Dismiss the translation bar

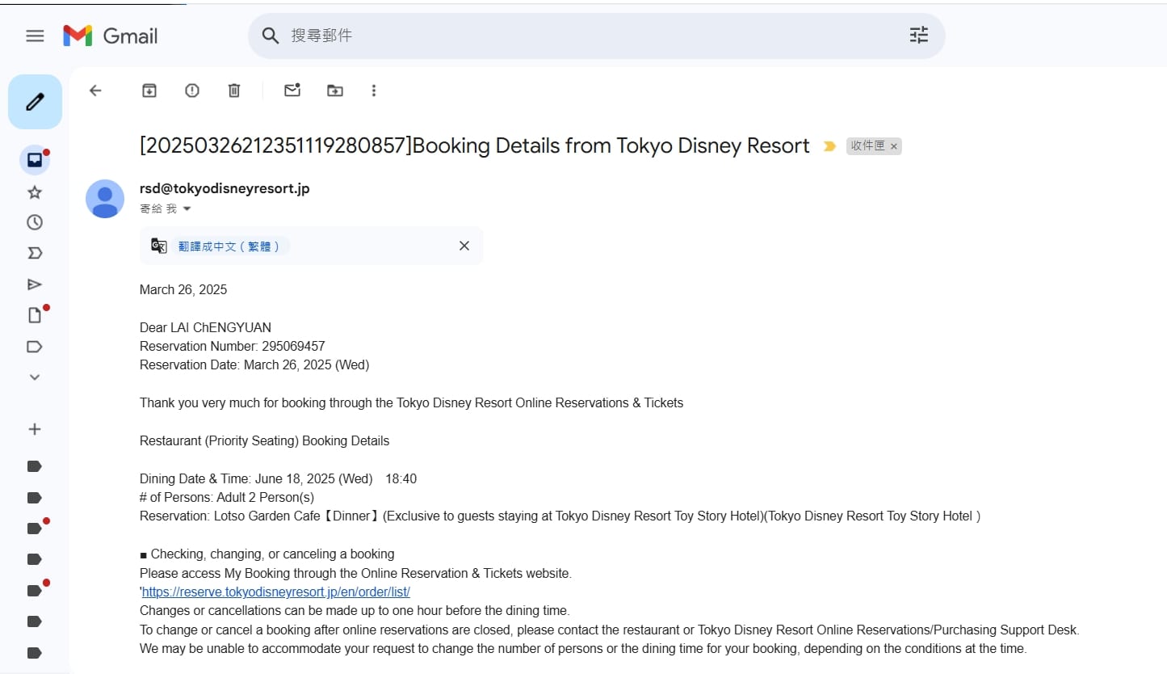point(464,246)
